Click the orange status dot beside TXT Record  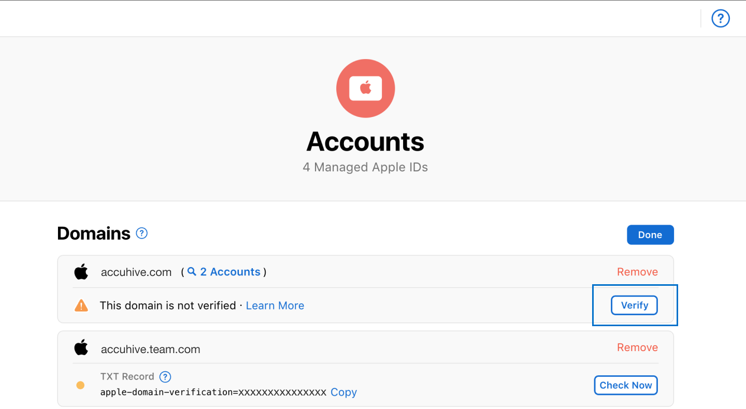[x=81, y=385]
